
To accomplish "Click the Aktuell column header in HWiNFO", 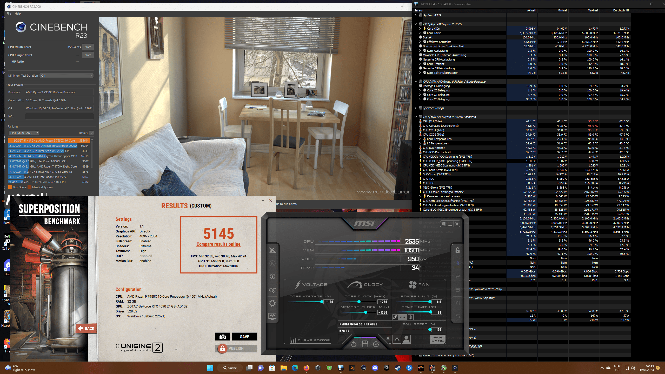I will (522, 10).
